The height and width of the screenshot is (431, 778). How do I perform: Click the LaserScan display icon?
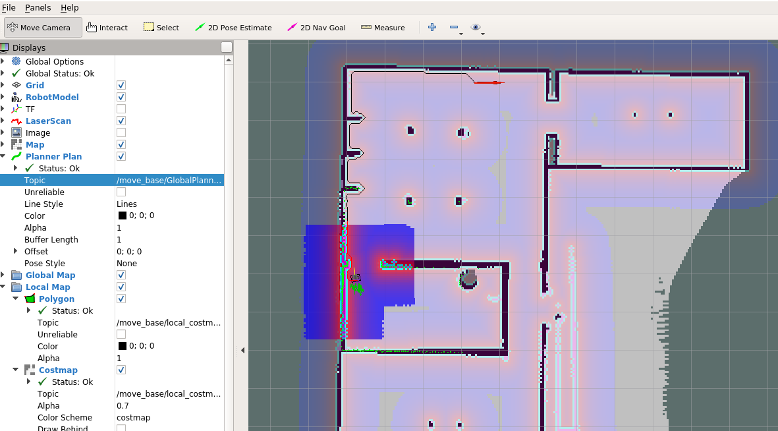[x=17, y=121]
